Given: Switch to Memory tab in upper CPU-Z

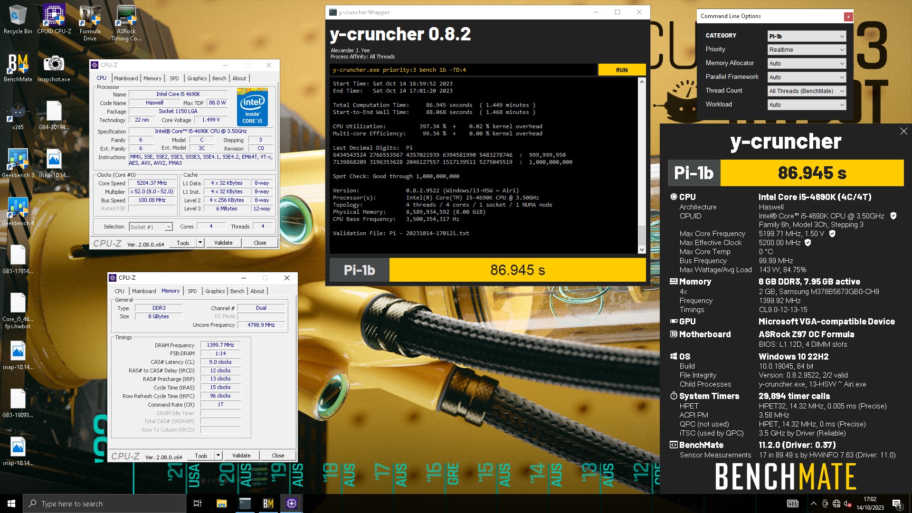Looking at the screenshot, I should coord(152,78).
